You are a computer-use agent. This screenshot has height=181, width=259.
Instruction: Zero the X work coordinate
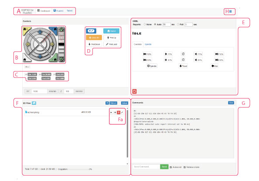26,74
